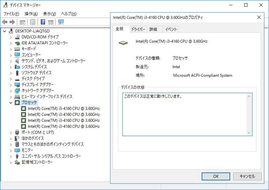The height and width of the screenshot is (190, 269).
Task: Expand the モニター node
Action: [11, 151]
